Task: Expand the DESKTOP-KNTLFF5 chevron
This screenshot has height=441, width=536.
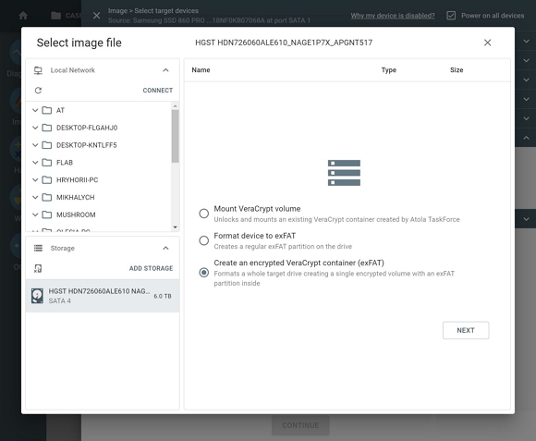Action: click(x=35, y=145)
